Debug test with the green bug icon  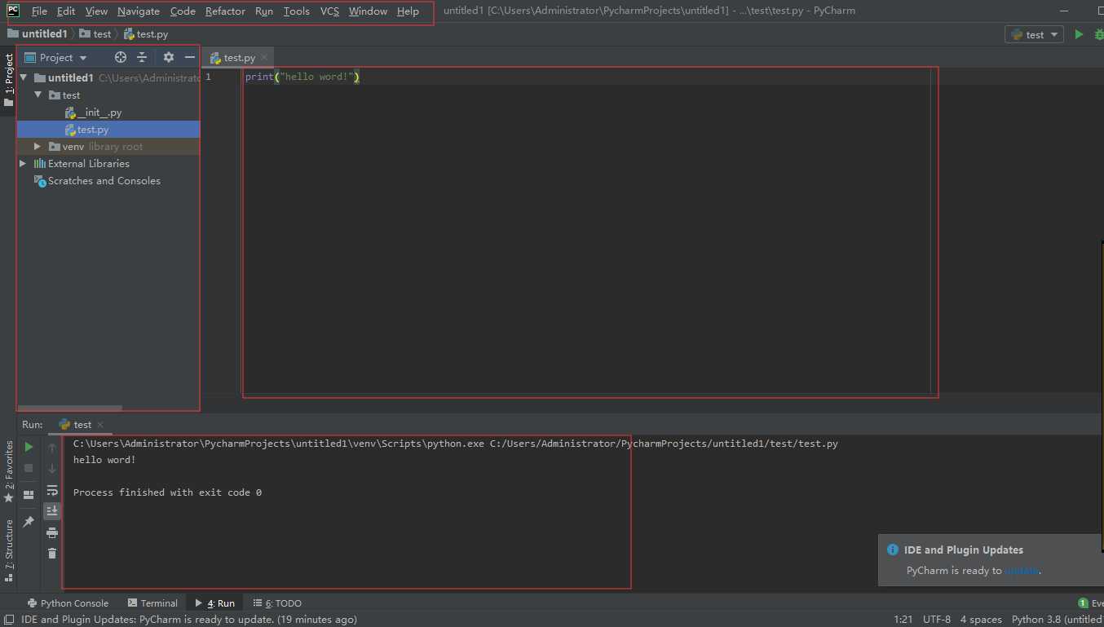(1098, 34)
